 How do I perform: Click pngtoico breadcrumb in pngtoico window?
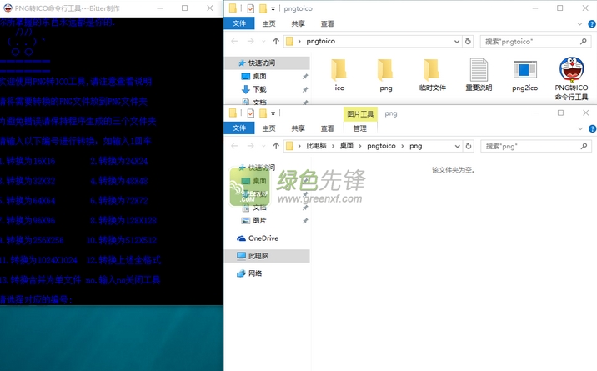tap(320, 41)
